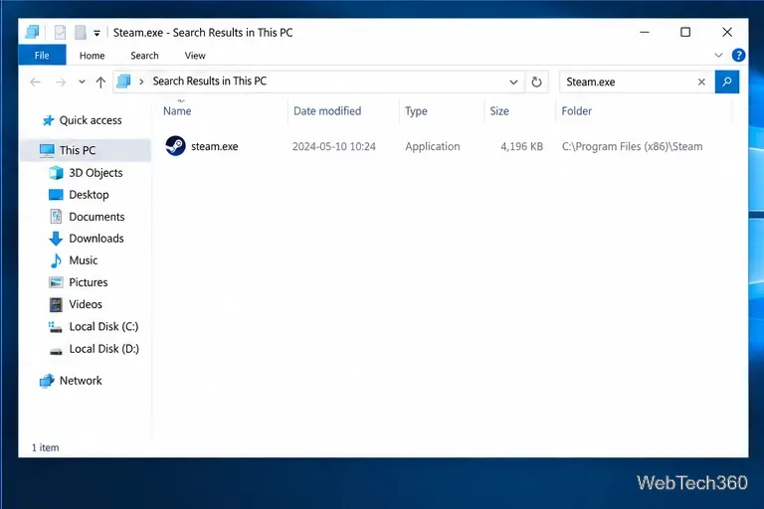Open Music in the sidebar
Screen dimensions: 764x509
(84, 260)
